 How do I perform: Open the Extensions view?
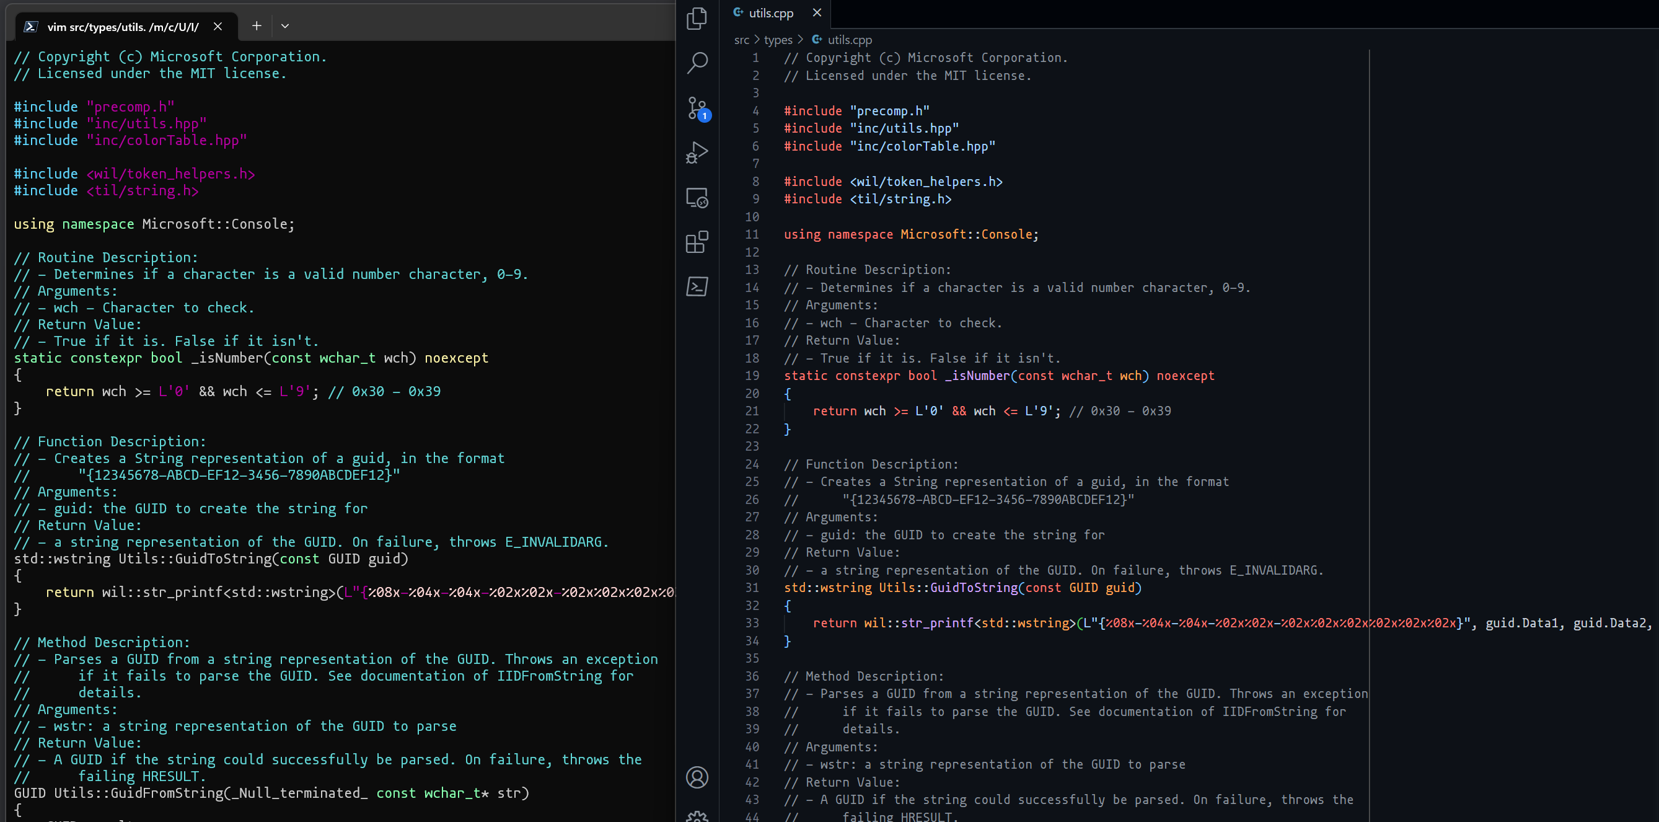(x=697, y=242)
